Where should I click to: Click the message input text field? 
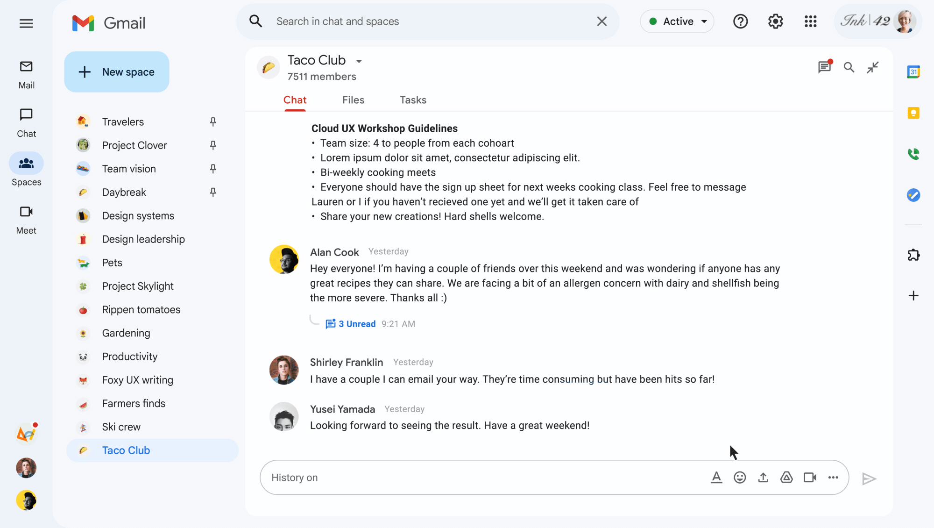coord(485,478)
